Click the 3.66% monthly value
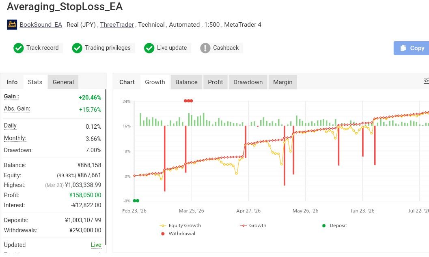This screenshot has height=257, width=429. [x=93, y=138]
